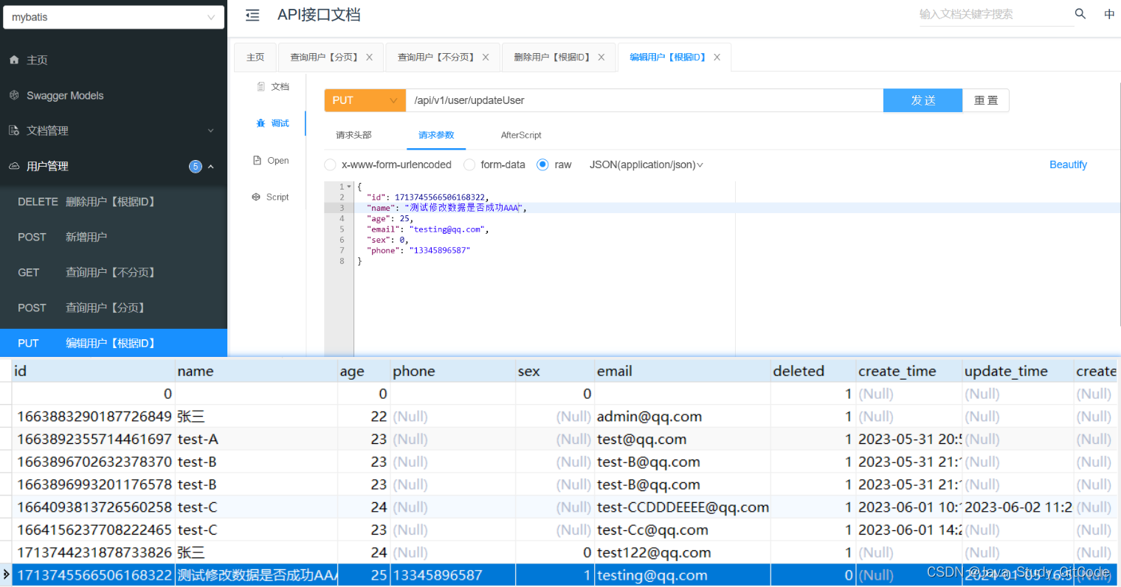Click the 中 language switch icon
The width and height of the screenshot is (1121, 587).
pyautogui.click(x=1109, y=14)
